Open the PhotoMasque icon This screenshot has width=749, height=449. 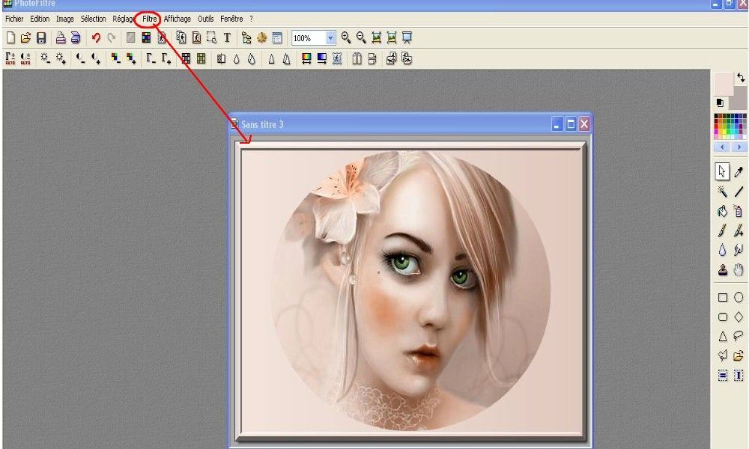point(337,58)
